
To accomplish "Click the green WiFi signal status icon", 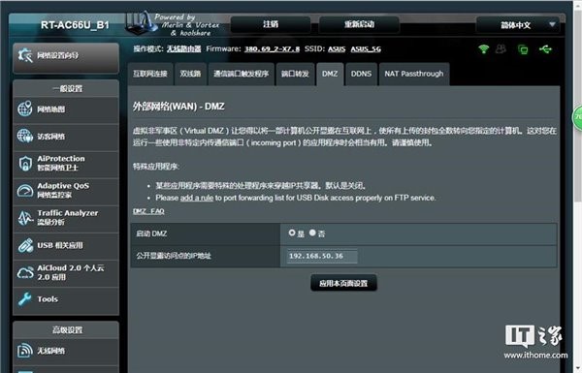I will pos(483,49).
